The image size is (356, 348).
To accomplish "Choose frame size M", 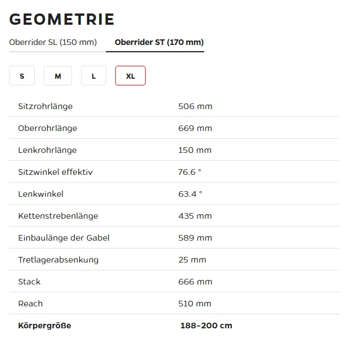I will [x=58, y=76].
